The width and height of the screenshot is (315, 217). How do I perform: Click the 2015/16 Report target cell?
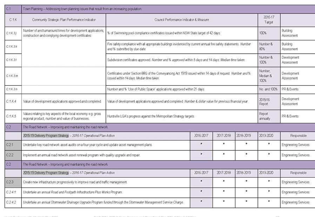point(269,101)
